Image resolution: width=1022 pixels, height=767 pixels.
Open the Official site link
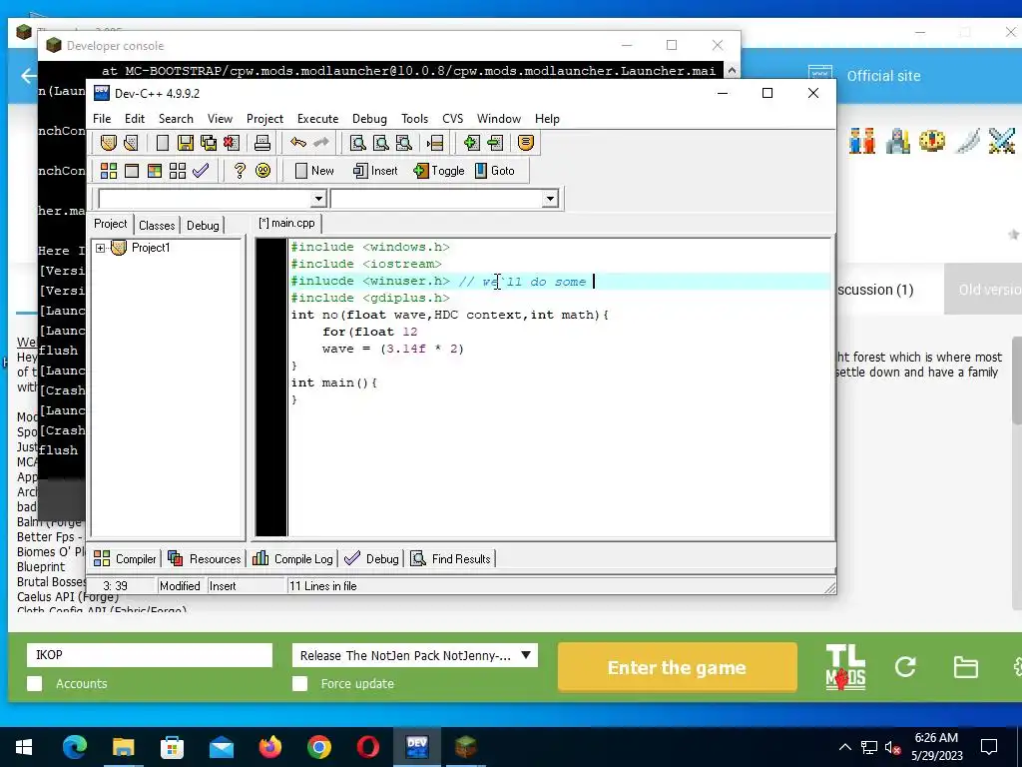pos(883,76)
